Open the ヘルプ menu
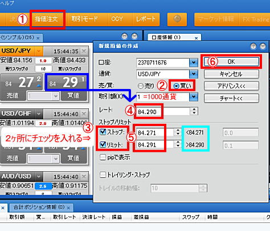 click(7, 3)
